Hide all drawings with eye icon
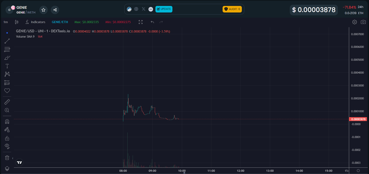Screen dimensions: 369x174 click(x=7, y=146)
